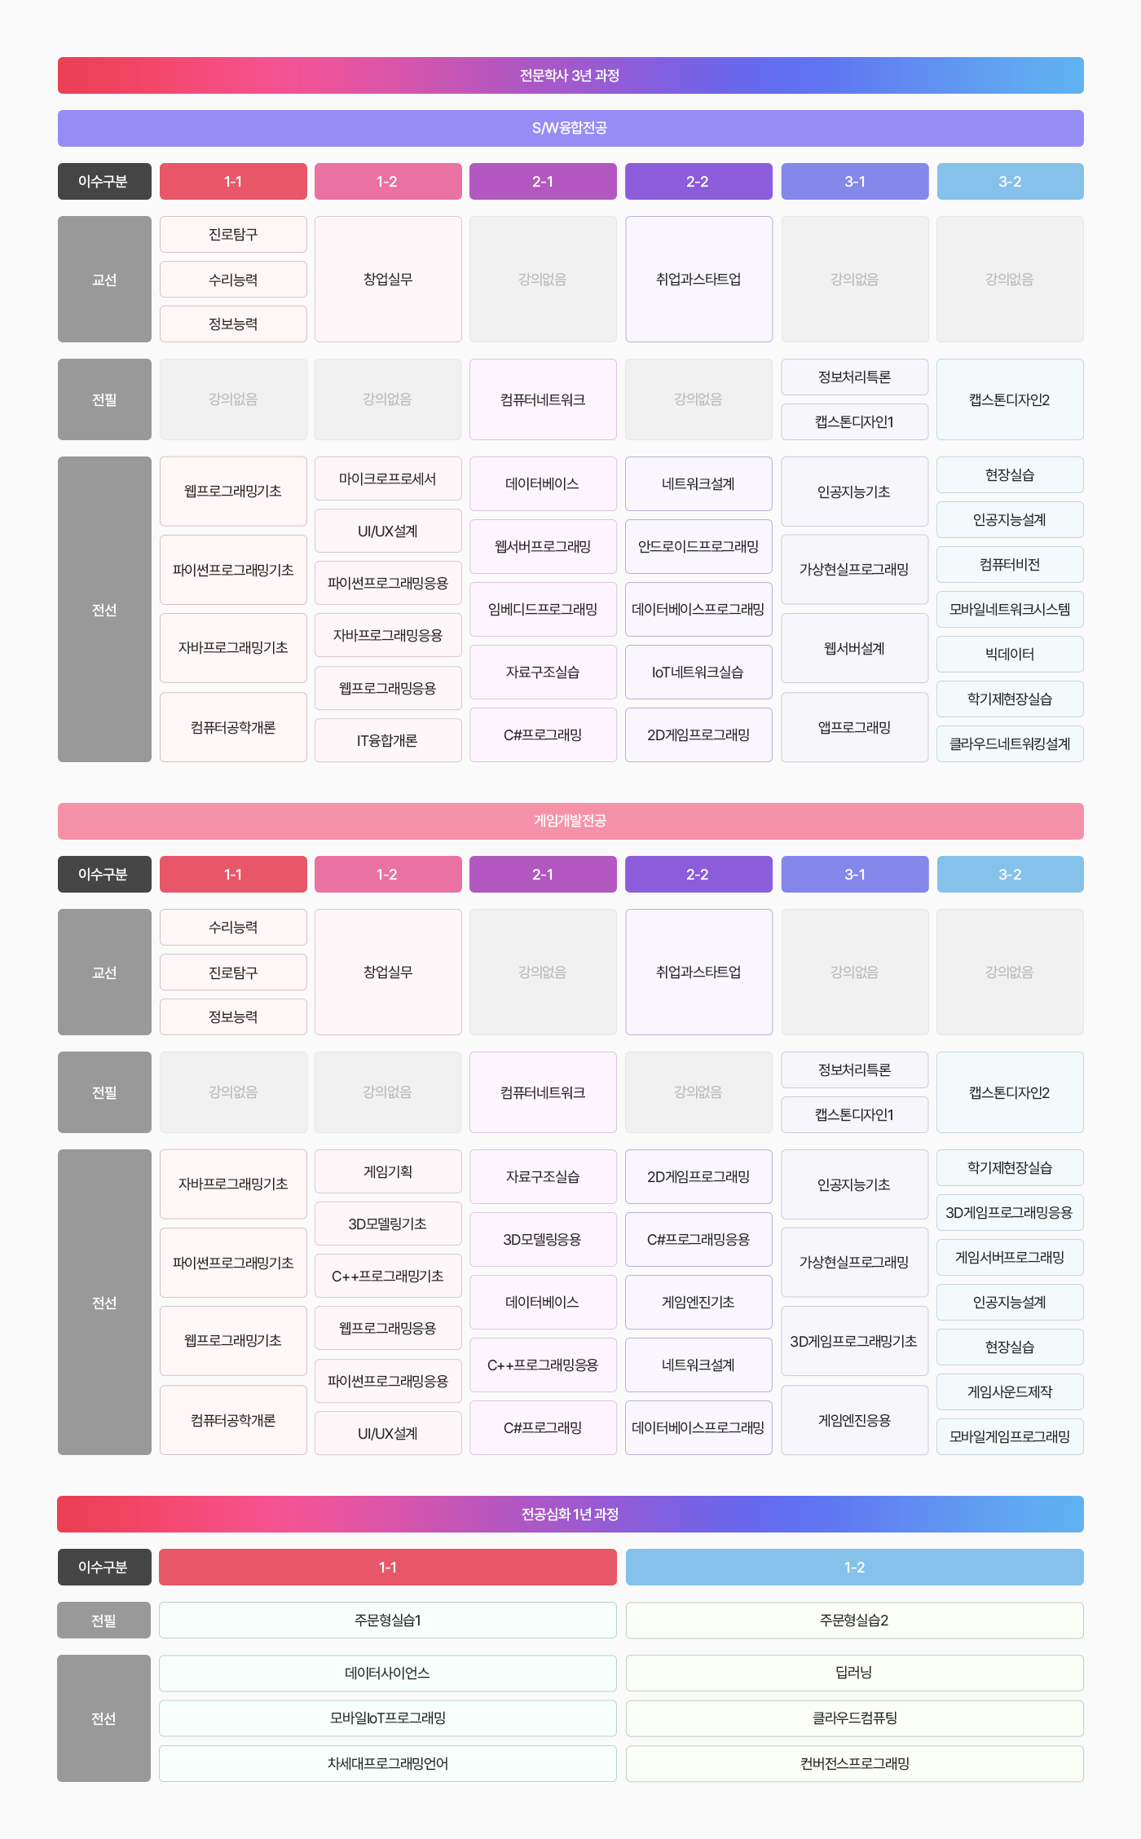
Task: Open the 게임개발전공 section header
Action: 570,821
